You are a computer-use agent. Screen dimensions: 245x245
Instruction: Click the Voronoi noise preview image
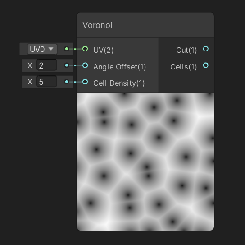(x=145, y=162)
